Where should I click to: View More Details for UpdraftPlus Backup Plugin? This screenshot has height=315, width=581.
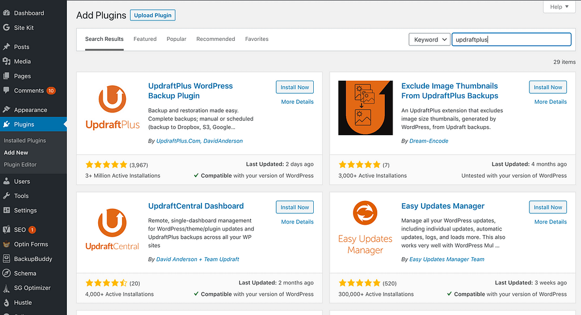tap(297, 102)
